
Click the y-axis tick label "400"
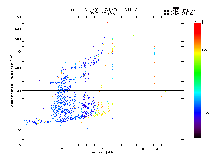[x=18, y=52]
